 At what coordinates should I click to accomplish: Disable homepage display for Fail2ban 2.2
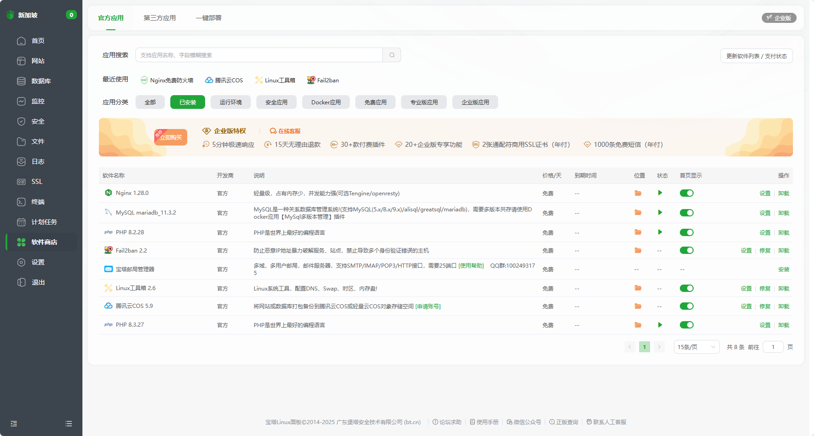(686, 250)
